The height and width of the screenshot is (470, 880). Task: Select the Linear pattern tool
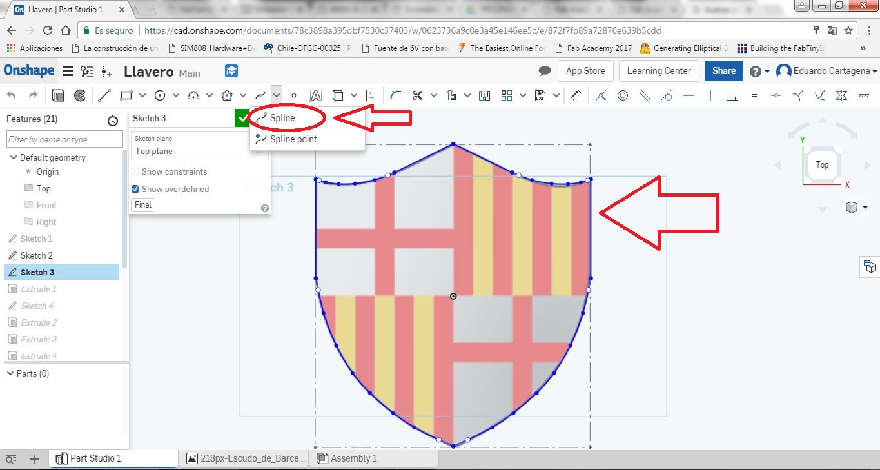(x=507, y=95)
